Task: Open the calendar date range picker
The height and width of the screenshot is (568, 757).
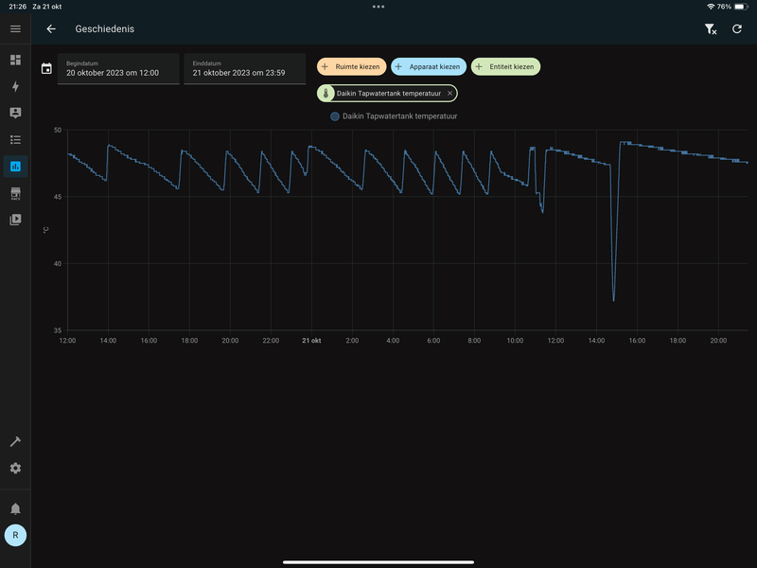Action: (46, 68)
